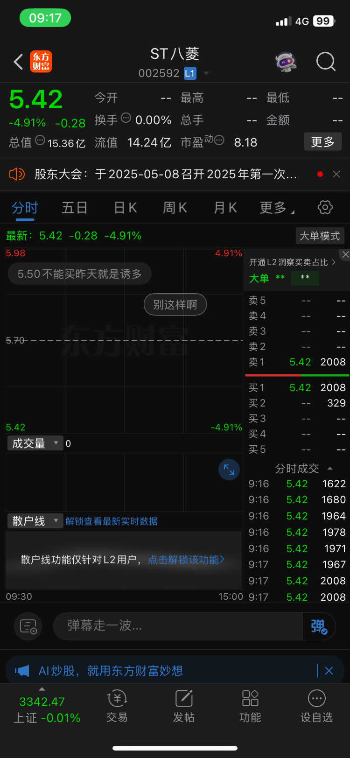Tap the 大单 label
This screenshot has height=758, width=350.
pyautogui.click(x=259, y=278)
